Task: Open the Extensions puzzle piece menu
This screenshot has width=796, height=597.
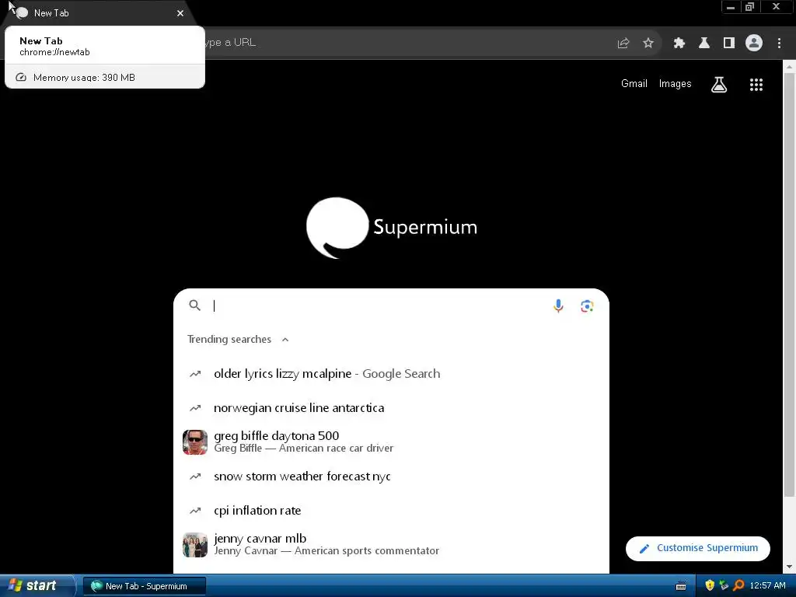Action: click(x=679, y=44)
